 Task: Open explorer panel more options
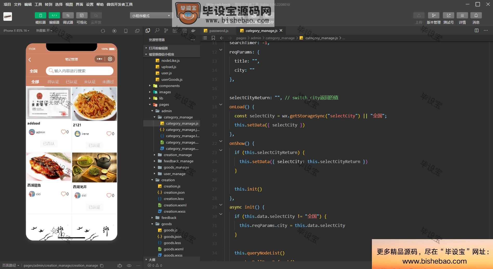coord(193,40)
